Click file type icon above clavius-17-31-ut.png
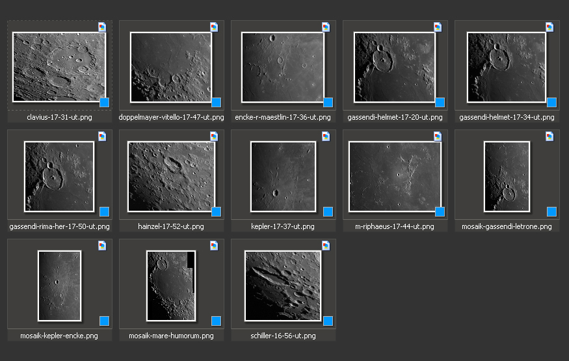Image resolution: width=569 pixels, height=361 pixels. click(x=102, y=27)
